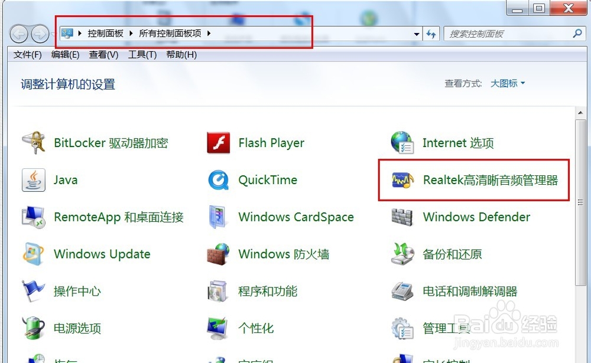This screenshot has width=591, height=363.
Task: Click the Windows Update text link
Action: tap(102, 254)
